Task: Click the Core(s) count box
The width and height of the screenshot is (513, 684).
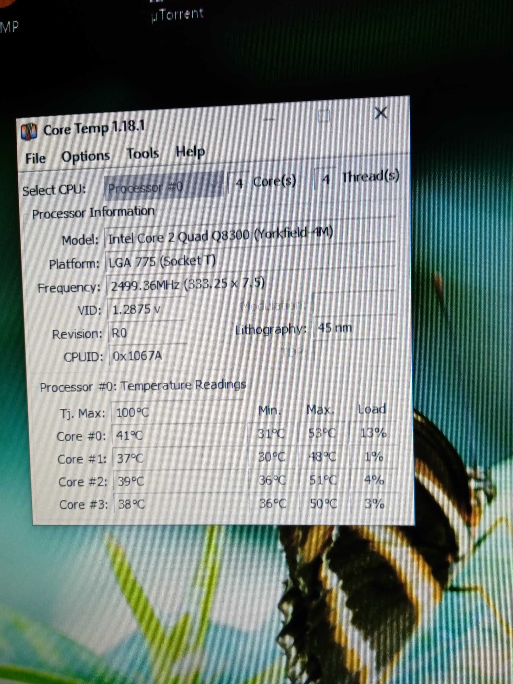Action: point(238,183)
